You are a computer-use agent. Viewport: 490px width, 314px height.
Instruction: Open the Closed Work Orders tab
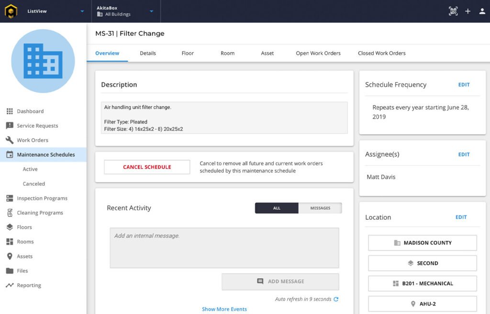[x=381, y=53]
